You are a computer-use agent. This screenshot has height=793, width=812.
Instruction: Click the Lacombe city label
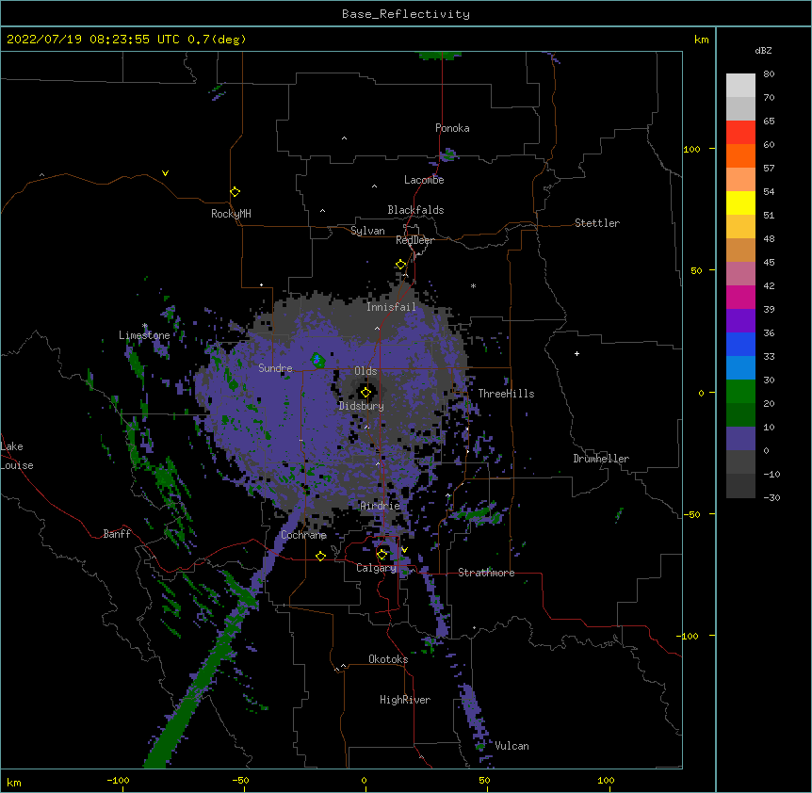point(424,180)
